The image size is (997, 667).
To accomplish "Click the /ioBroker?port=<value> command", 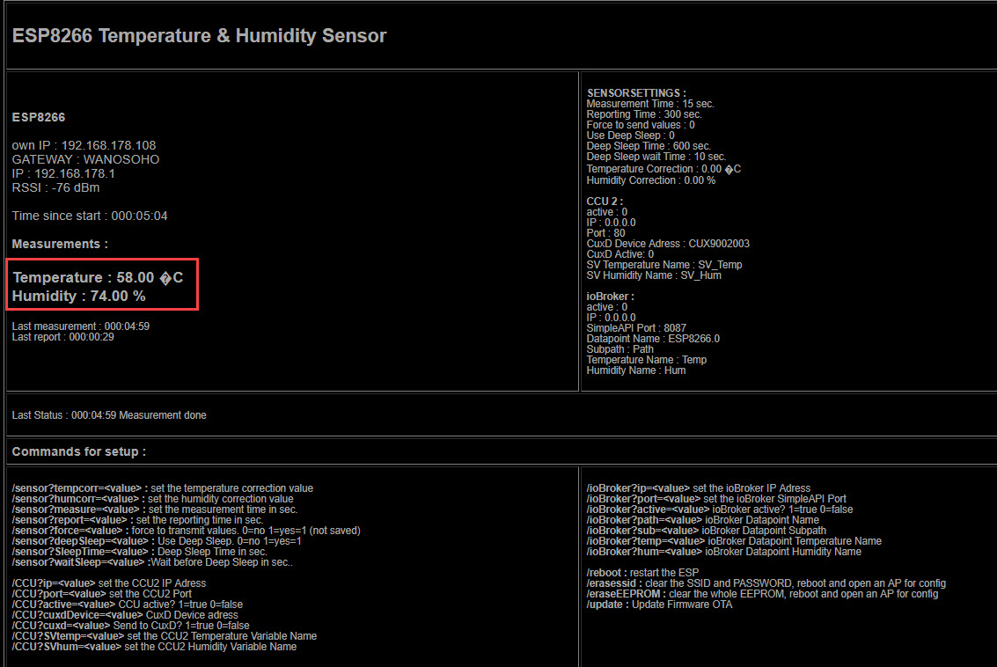I will pyautogui.click(x=716, y=499).
